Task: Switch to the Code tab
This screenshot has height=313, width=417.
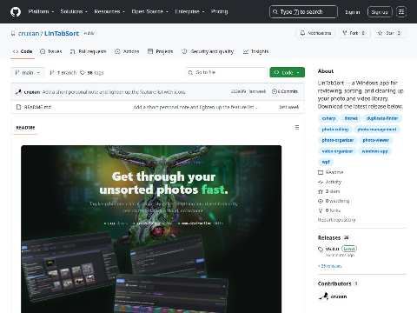Action: tap(23, 51)
